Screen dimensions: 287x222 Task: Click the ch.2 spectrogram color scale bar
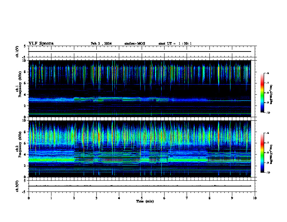click(262, 153)
